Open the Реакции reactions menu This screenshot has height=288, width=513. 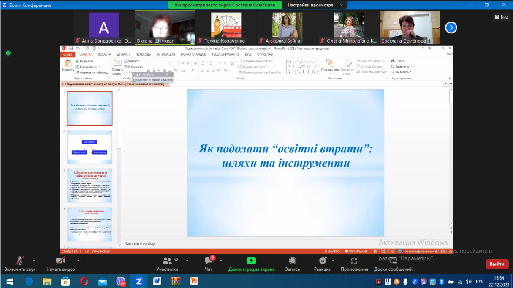coord(323,261)
